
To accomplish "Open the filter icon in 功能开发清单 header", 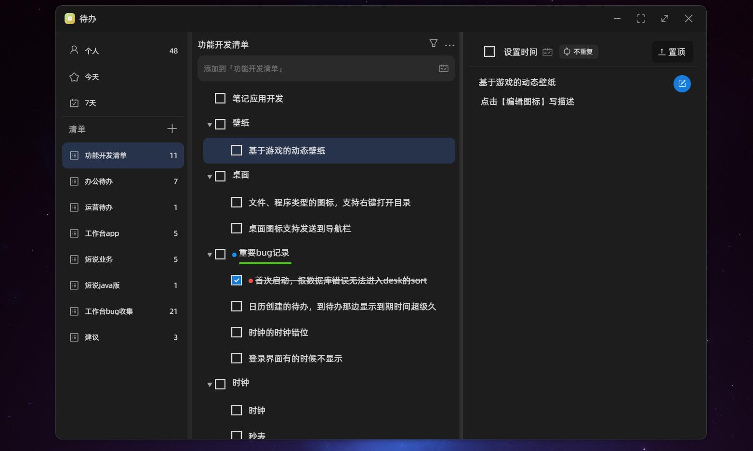I will pos(433,43).
